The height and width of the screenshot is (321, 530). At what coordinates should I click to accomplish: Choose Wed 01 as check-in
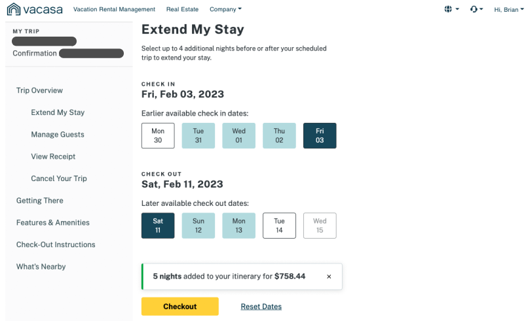[x=239, y=135]
